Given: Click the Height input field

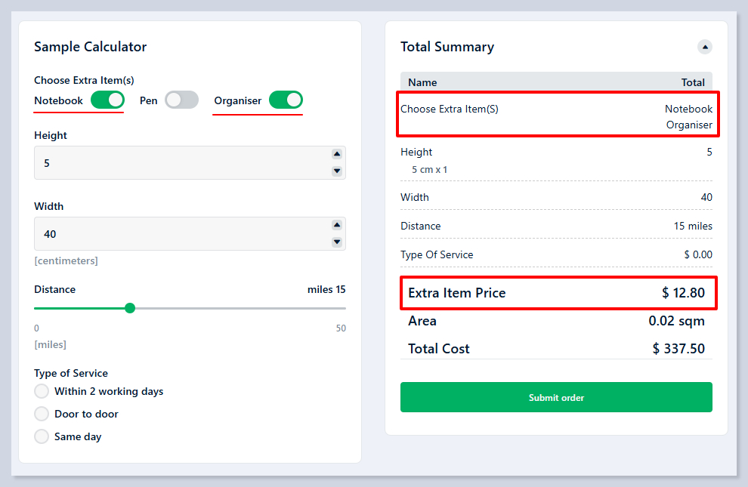Looking at the screenshot, I should tap(181, 163).
